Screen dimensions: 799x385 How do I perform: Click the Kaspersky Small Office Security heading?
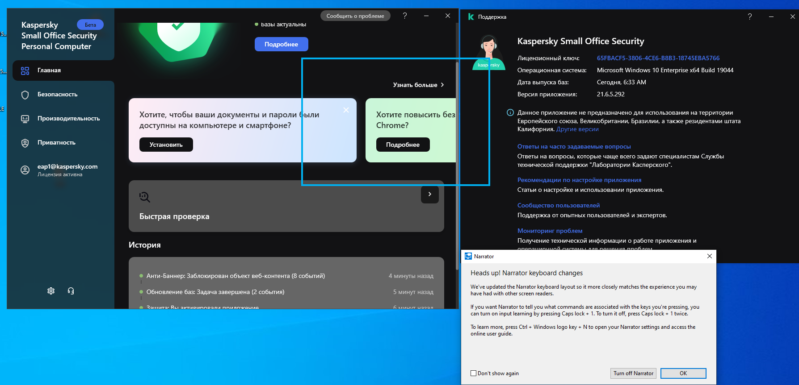tap(580, 41)
